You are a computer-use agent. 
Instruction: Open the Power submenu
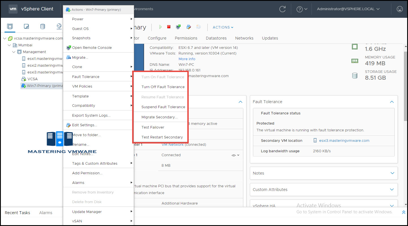[x=98, y=19]
